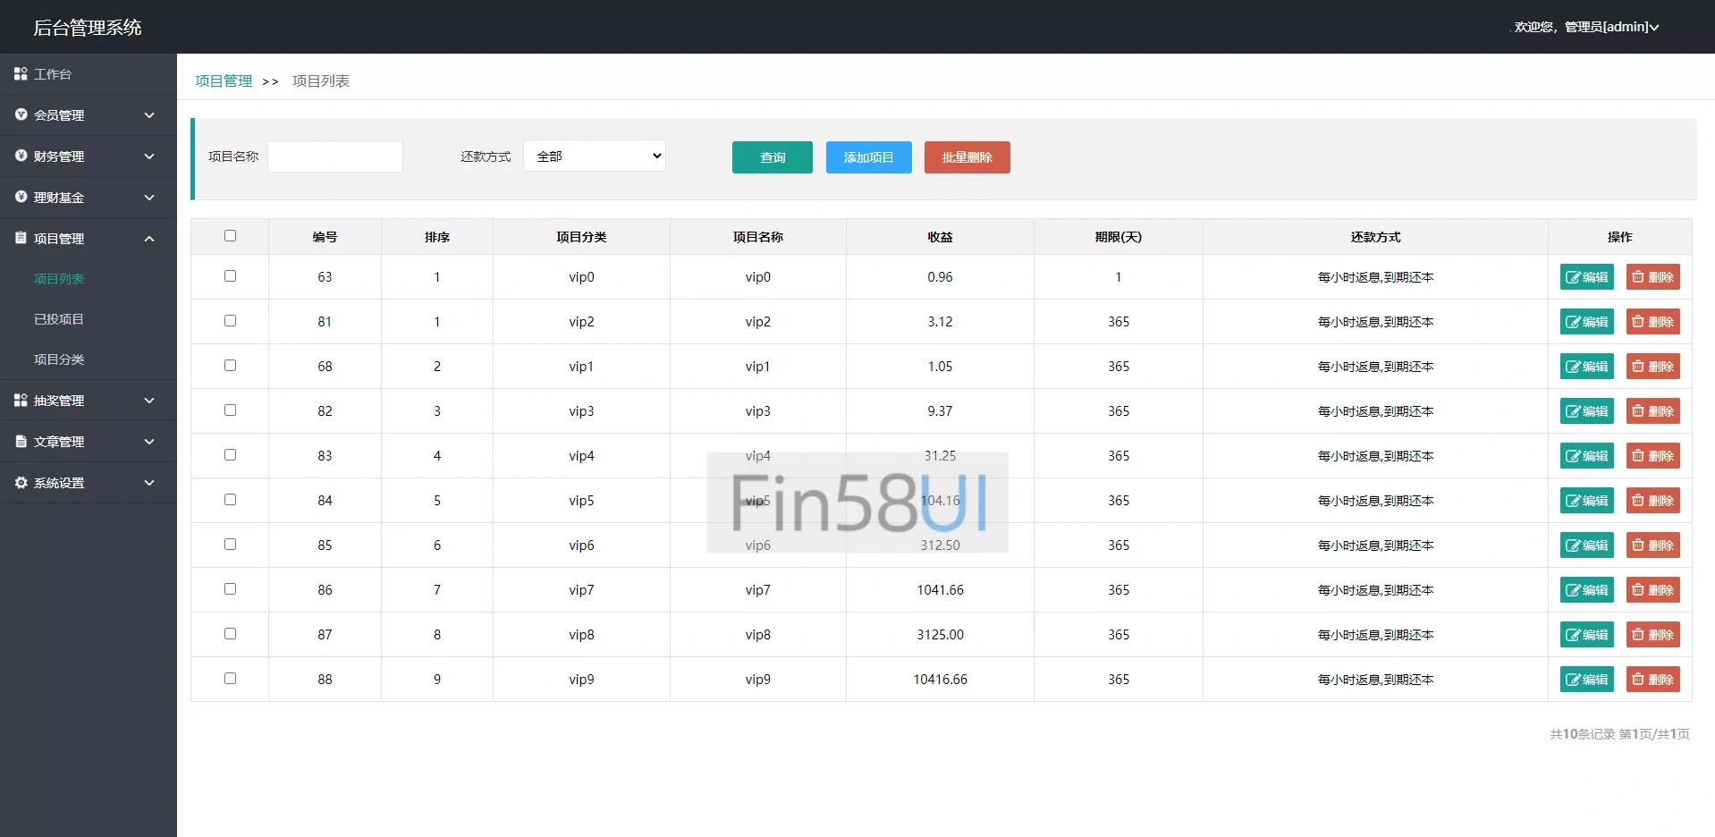Click the 理财基金 sidebar icon
This screenshot has height=837, width=1715.
pos(21,197)
